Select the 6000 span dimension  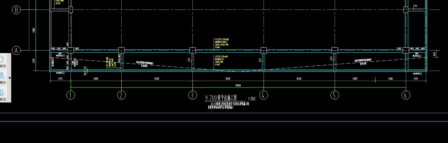click(96, 78)
